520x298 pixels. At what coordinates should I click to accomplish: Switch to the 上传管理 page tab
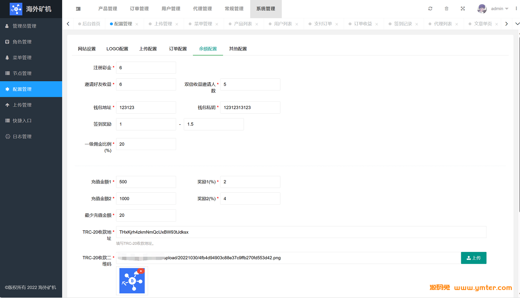[163, 24]
